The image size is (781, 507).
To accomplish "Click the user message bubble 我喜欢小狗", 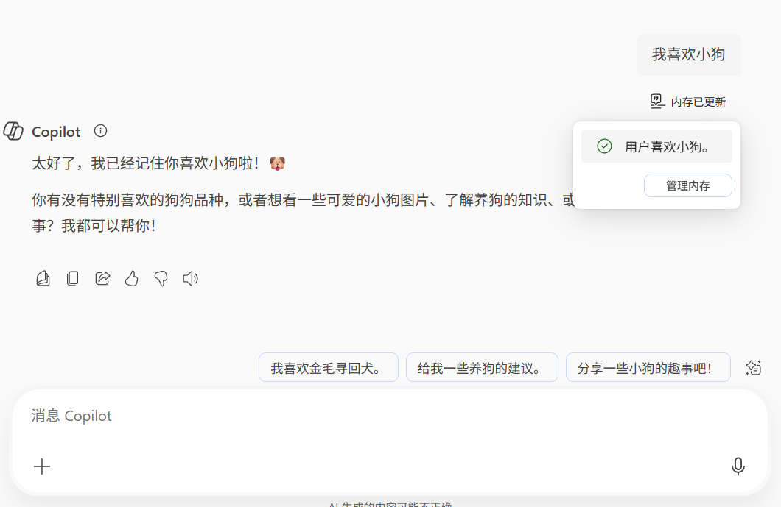I will (x=689, y=54).
